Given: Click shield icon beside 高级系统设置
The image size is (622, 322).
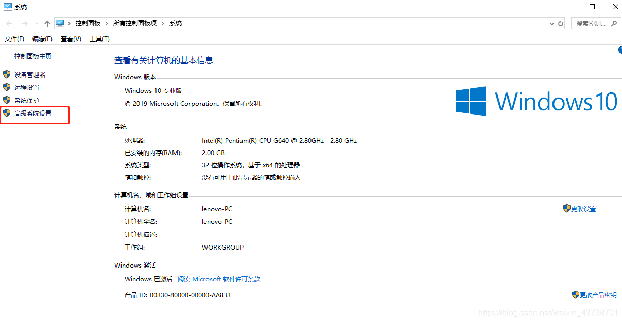Looking at the screenshot, I should pyautogui.click(x=7, y=113).
